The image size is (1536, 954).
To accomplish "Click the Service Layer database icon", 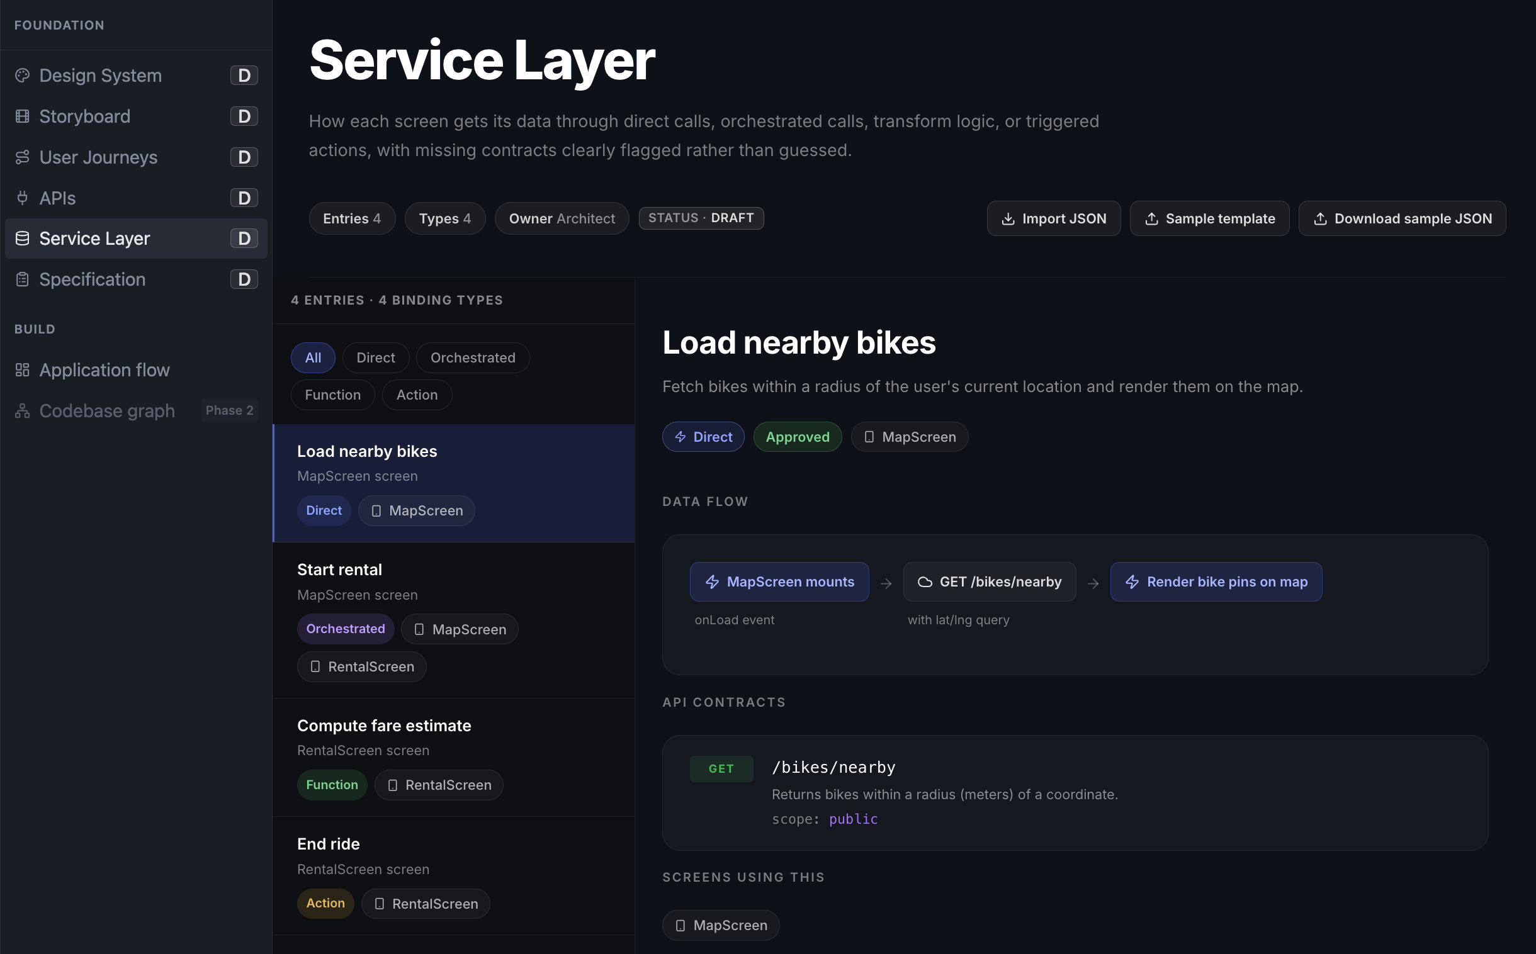I will [x=23, y=239].
